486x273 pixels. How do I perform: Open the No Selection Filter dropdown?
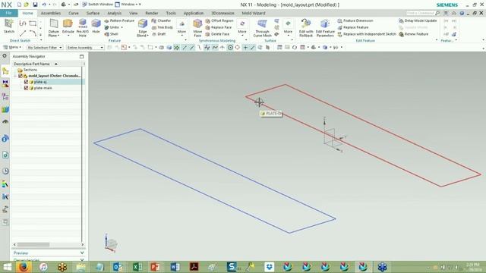pos(45,47)
